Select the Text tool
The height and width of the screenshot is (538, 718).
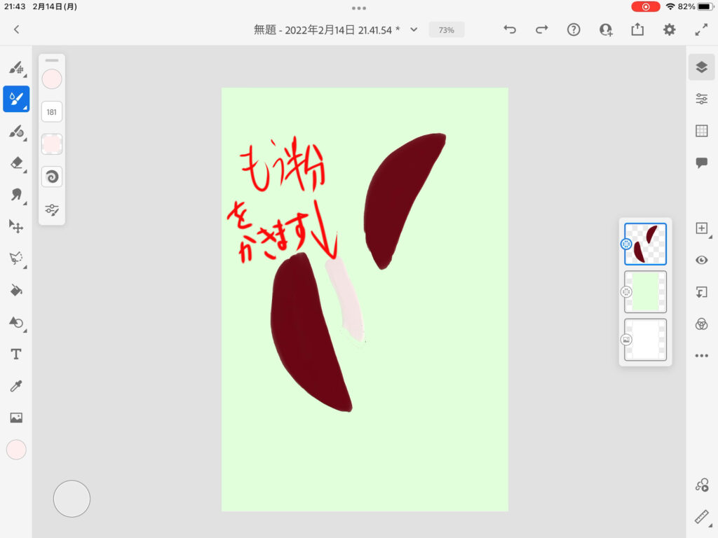tap(15, 354)
